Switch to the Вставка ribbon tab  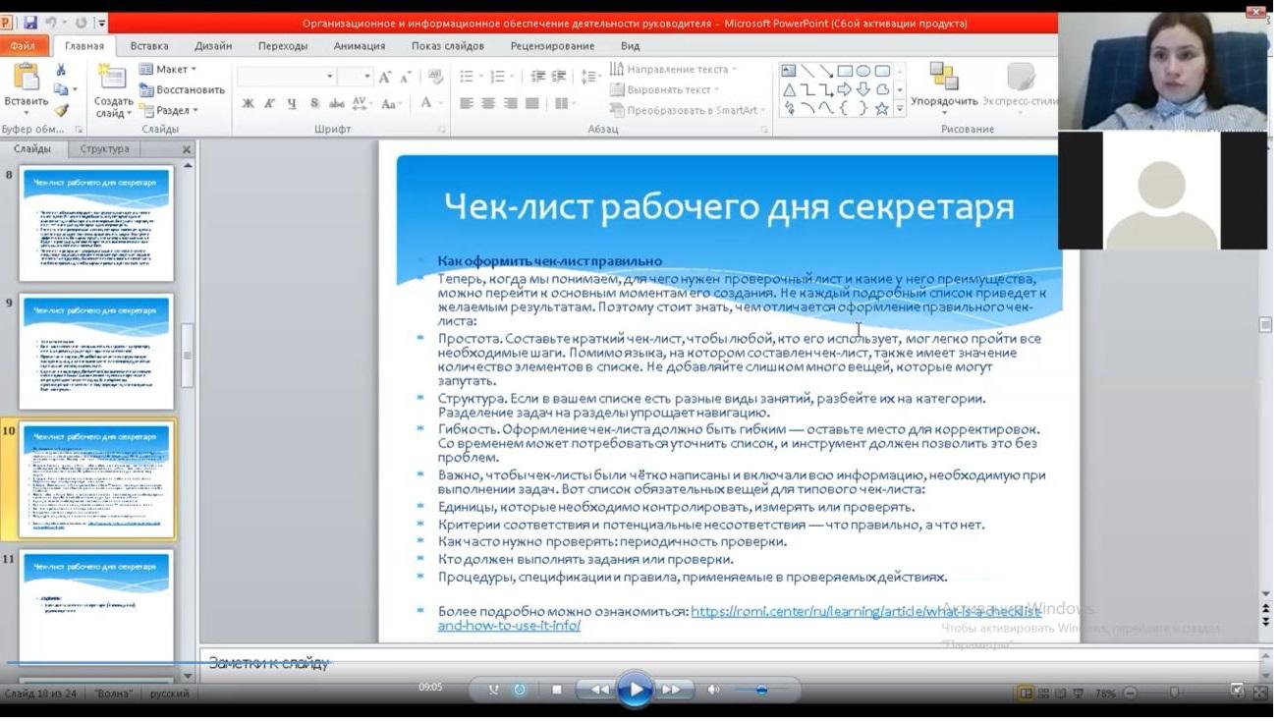[149, 46]
